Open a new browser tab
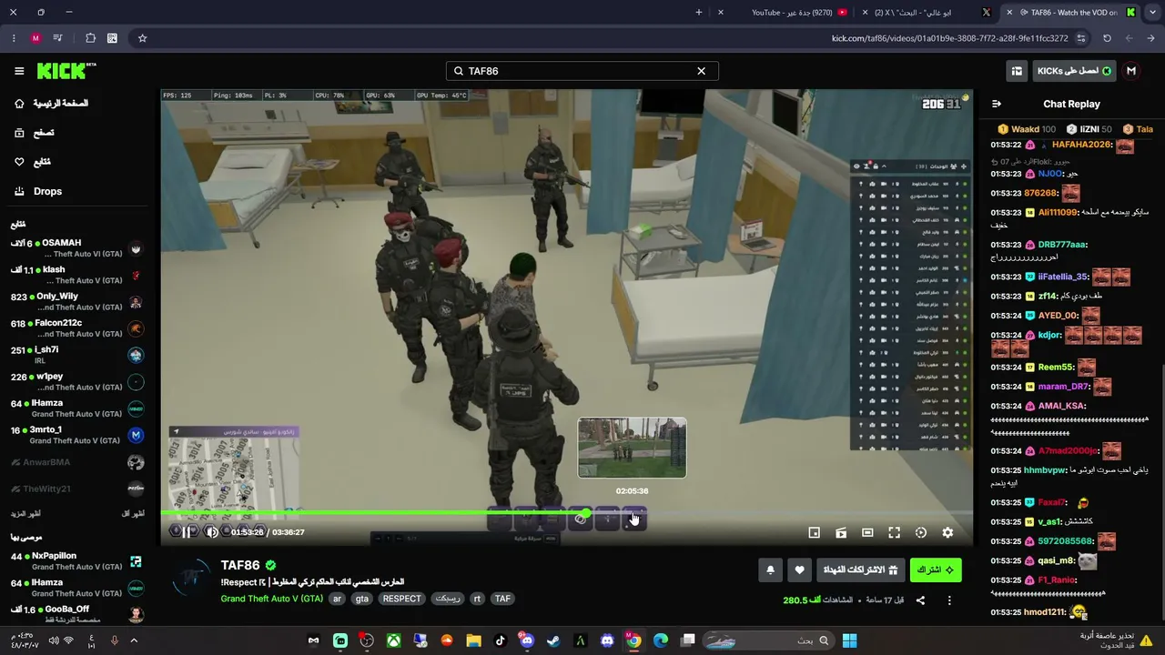This screenshot has height=655, width=1165. point(699,13)
